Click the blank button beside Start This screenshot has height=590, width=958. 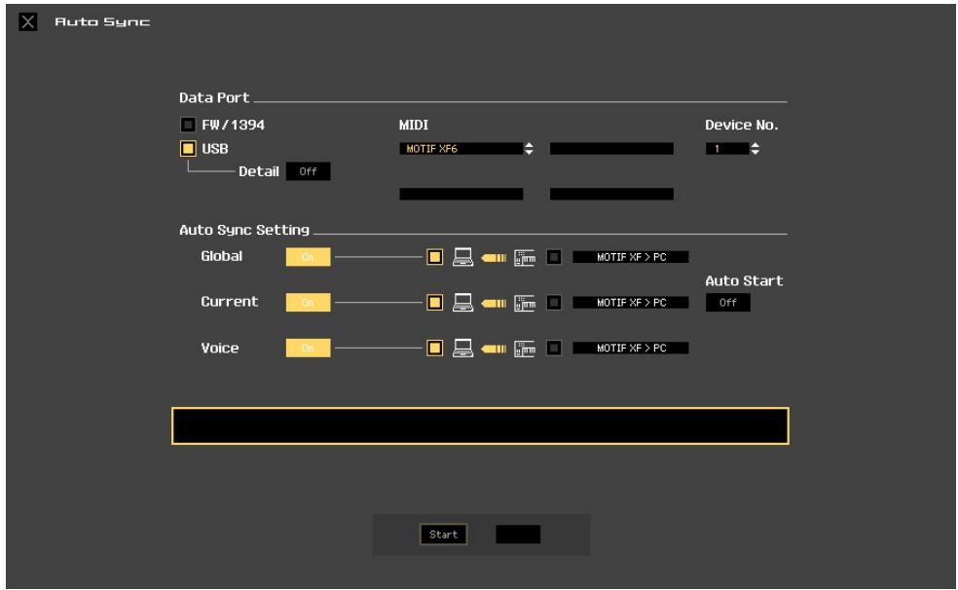pos(518,535)
